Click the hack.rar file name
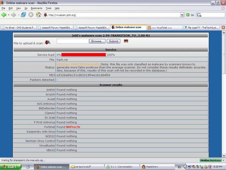The width and height of the screenshot is (226, 170). [62, 59]
